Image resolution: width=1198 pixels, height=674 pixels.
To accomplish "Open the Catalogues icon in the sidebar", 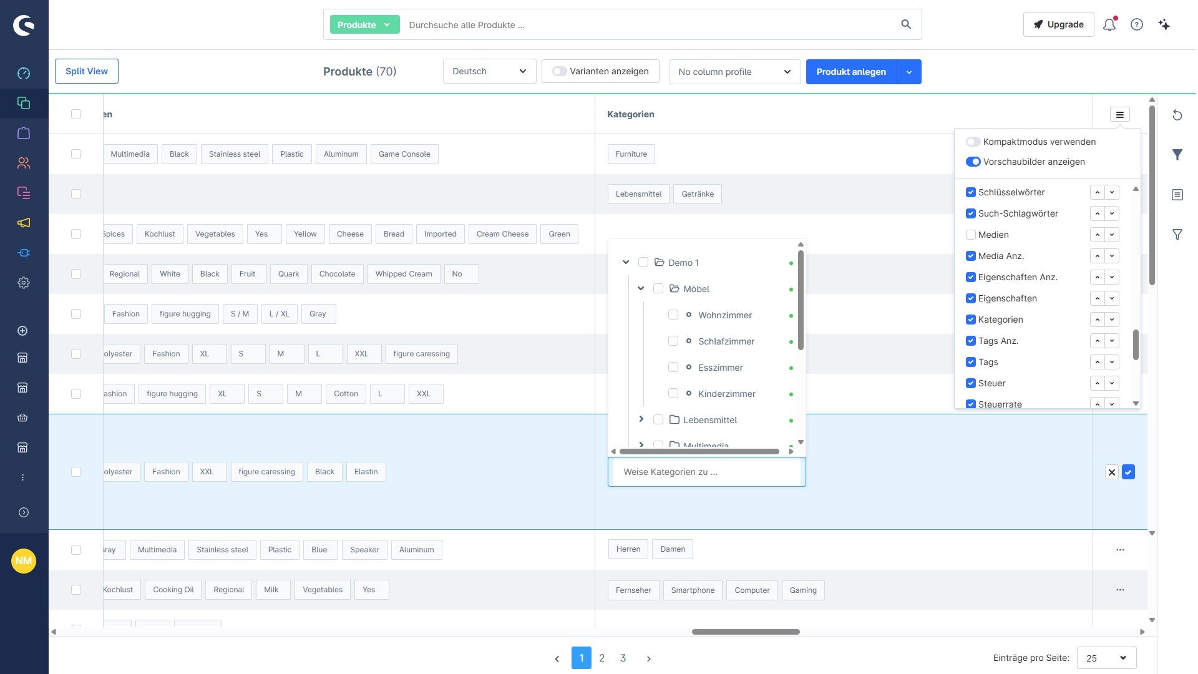I will coord(24,103).
